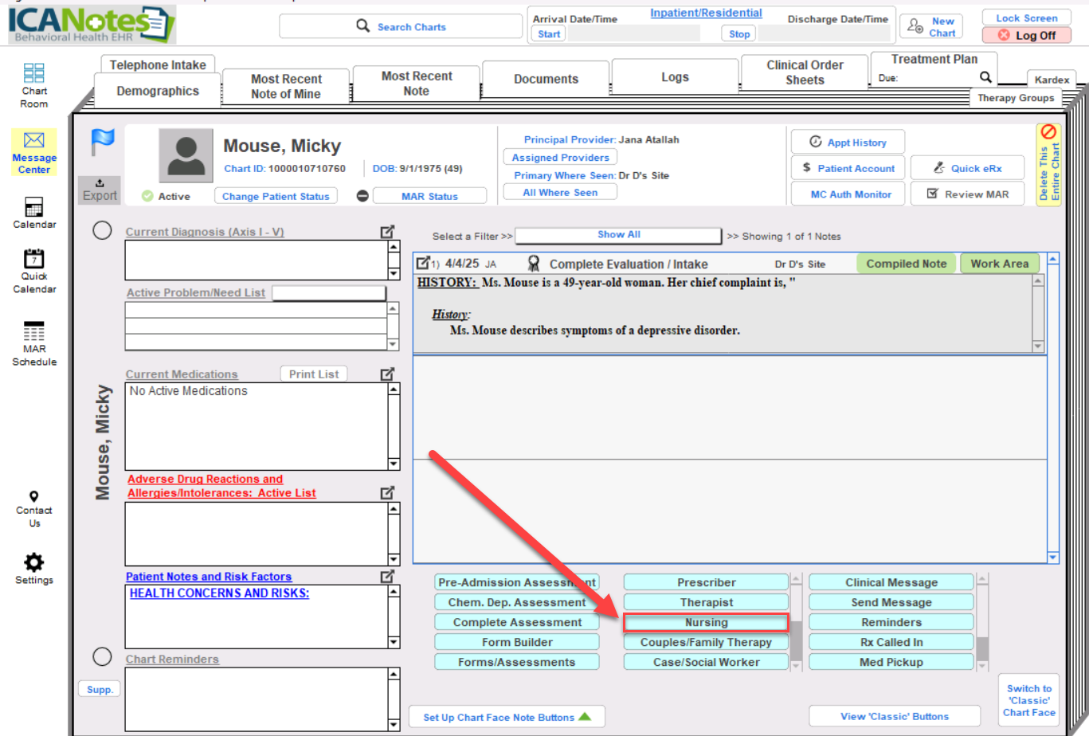
Task: Open the Show All filter dropdown
Action: (618, 235)
